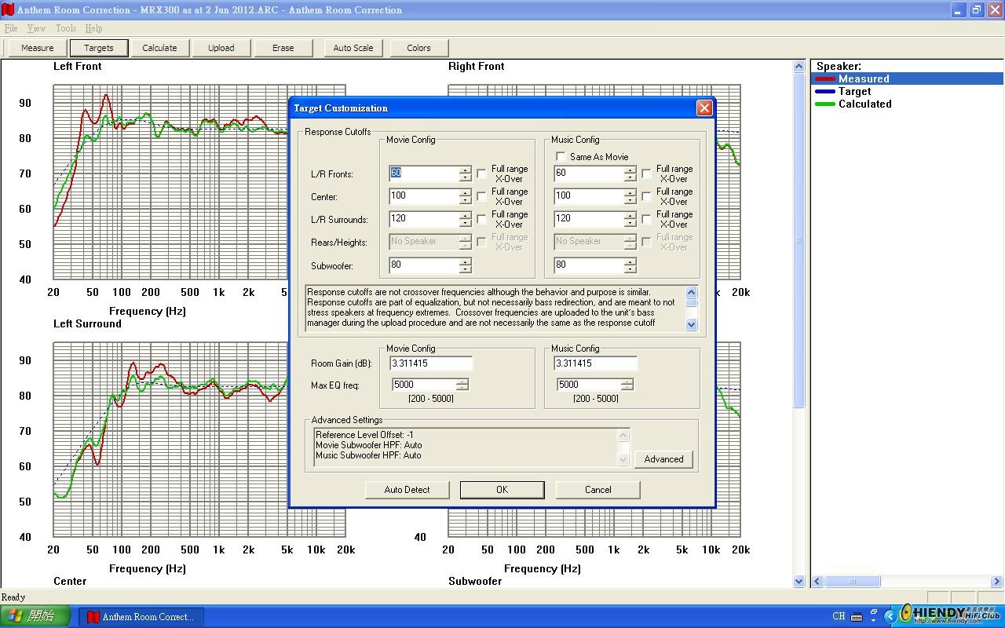Image resolution: width=1005 pixels, height=628 pixels.
Task: Decrease Movie Center cutoff with down arrow
Action: click(466, 200)
